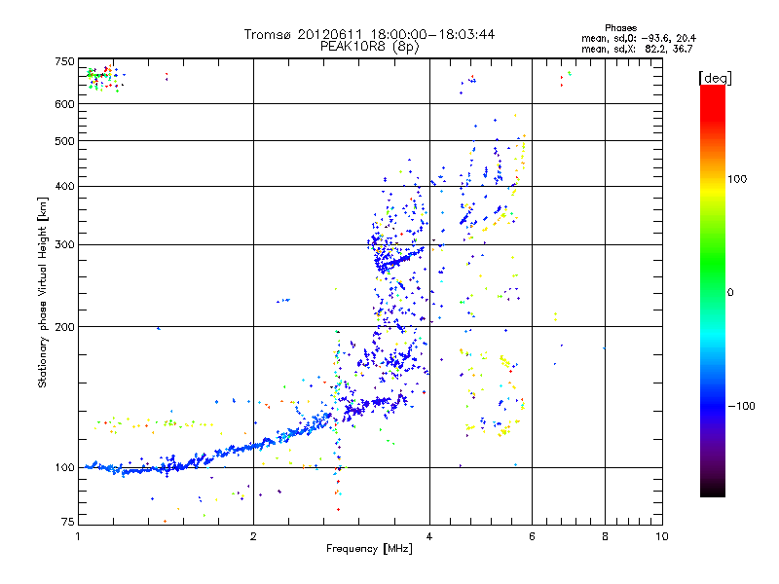This screenshot has width=779, height=584.
Task: Click the x-axis tick label "8"
Action: (605, 536)
